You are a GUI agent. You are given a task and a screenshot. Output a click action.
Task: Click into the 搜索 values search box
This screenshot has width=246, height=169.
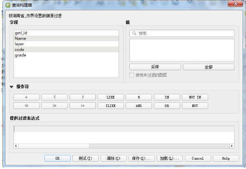[x=182, y=33]
